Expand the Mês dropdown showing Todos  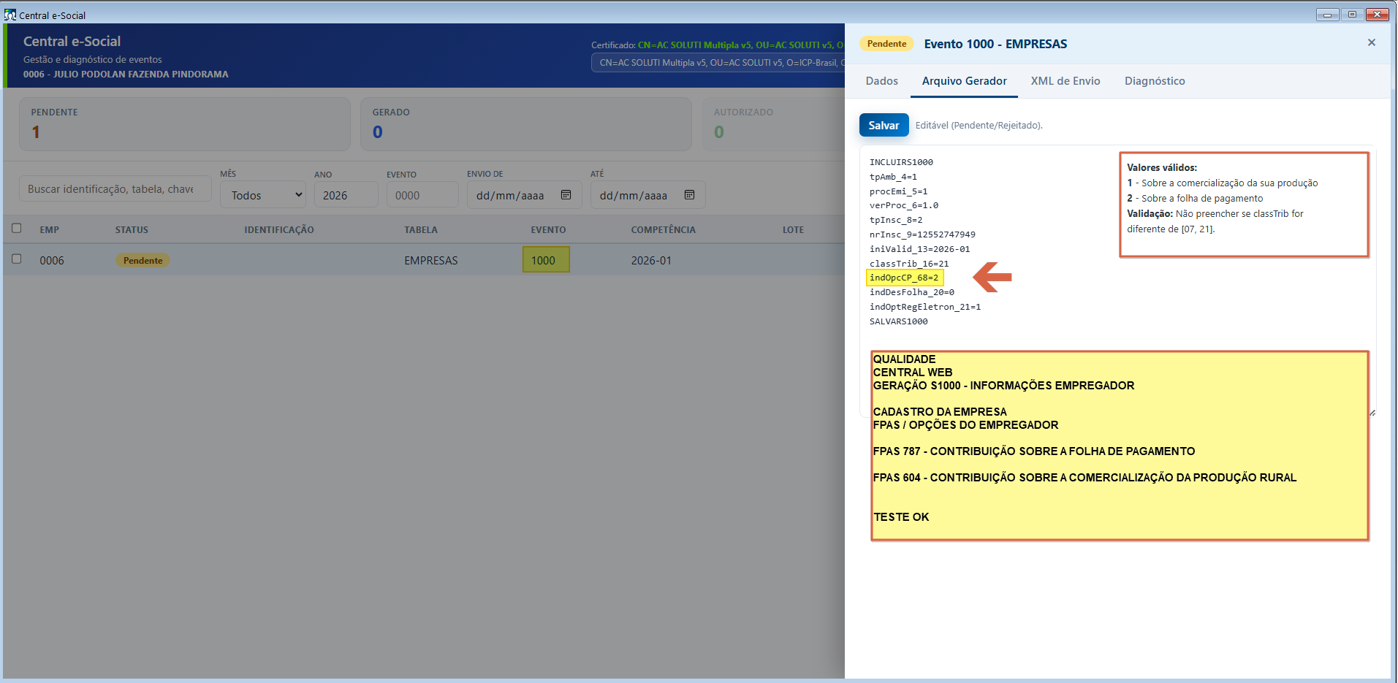[263, 195]
